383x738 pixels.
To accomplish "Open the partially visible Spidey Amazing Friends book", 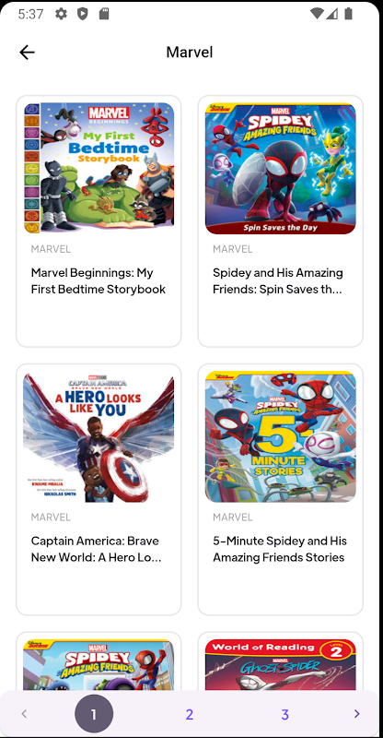I will 99,664.
